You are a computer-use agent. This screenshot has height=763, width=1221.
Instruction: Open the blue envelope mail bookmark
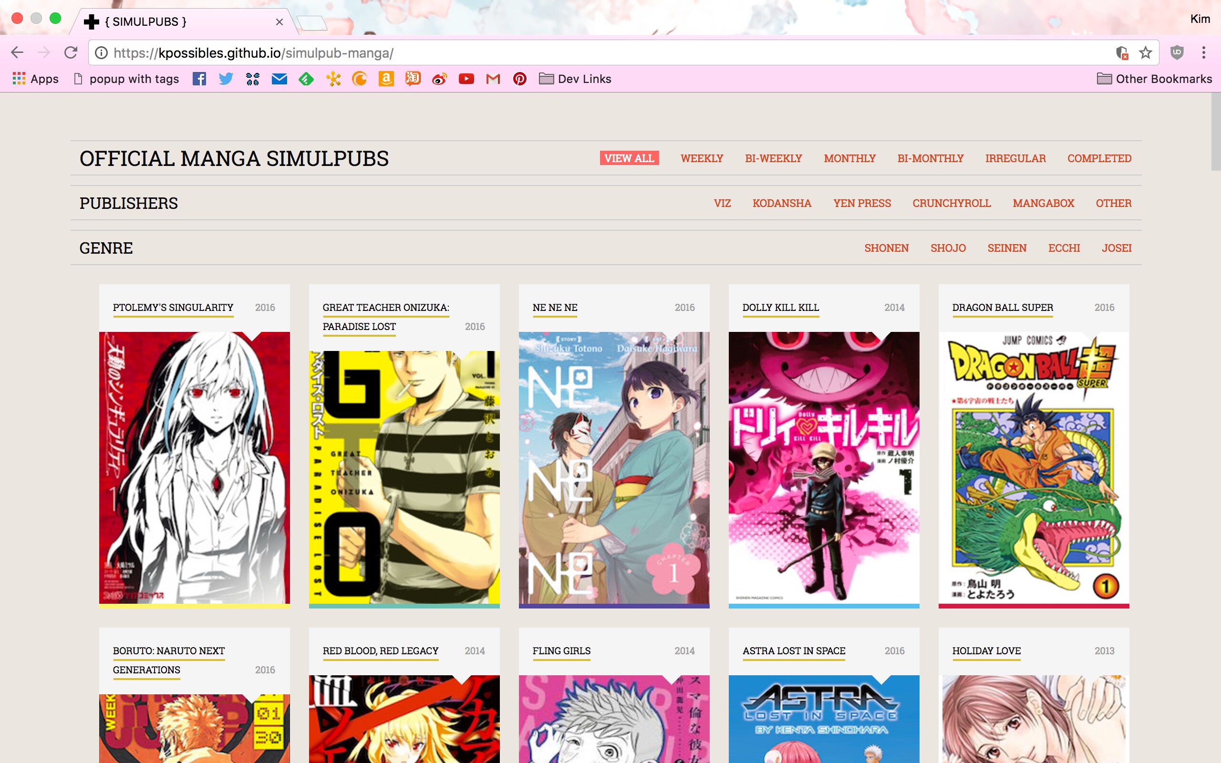click(279, 79)
